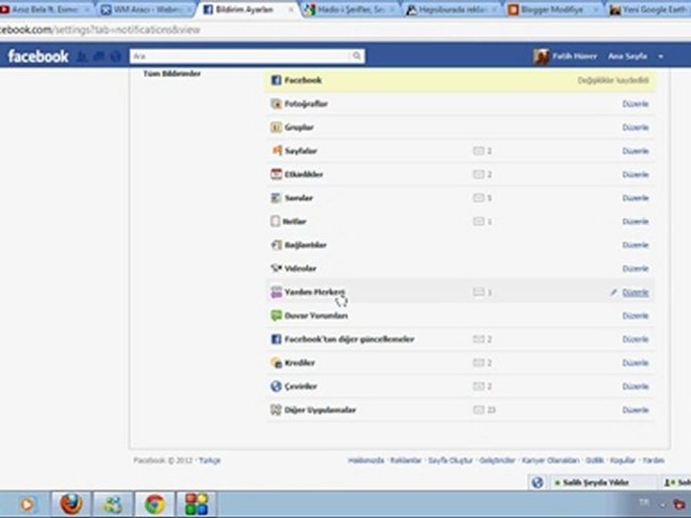Image resolution: width=691 pixels, height=518 pixels.
Task: Click the pencil icon in Yardım Merkezi row
Action: [613, 292]
